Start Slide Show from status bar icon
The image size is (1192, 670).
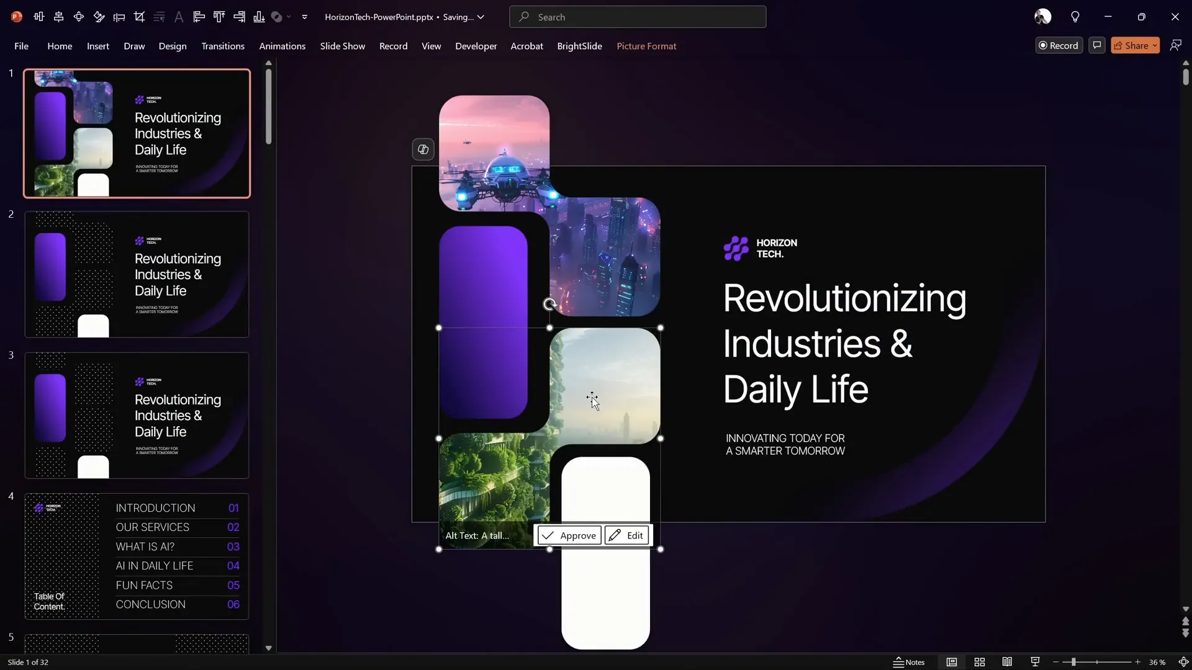pyautogui.click(x=1035, y=662)
